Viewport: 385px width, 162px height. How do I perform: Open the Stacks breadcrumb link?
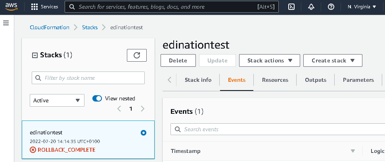tap(90, 27)
